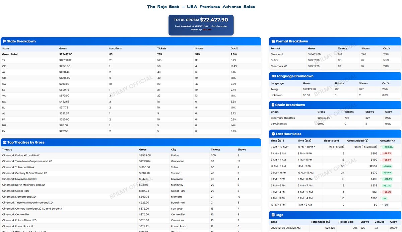Select the OH state row label
The height and width of the screenshot is (232, 402).
pyautogui.click(x=4, y=78)
